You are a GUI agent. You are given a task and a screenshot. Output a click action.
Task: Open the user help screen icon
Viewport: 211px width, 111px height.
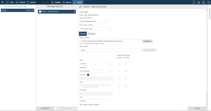pos(203,2)
